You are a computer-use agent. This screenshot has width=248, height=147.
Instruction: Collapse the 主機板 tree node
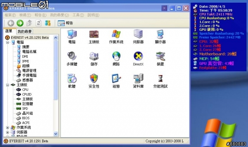click(7, 85)
